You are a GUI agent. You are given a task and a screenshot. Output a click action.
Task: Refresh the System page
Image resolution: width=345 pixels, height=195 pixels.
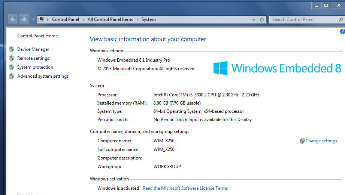coord(262,19)
